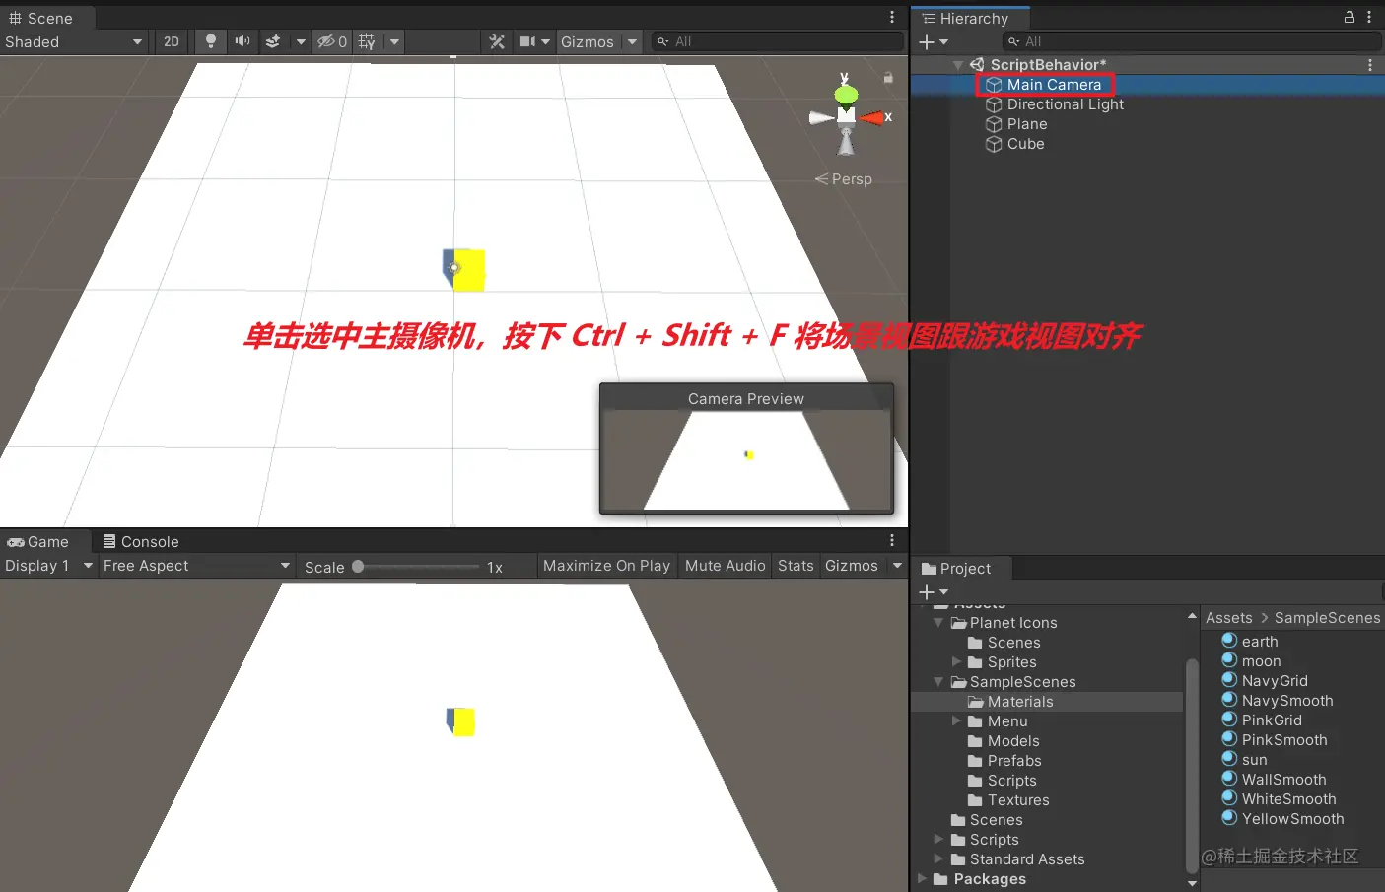
Task: Click the Prefabs folder icon
Action: [976, 761]
